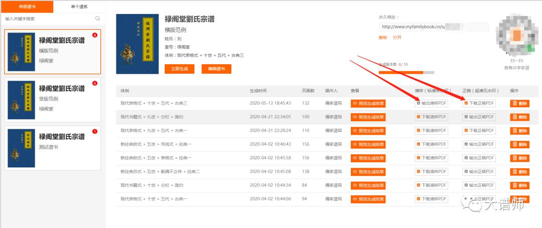Click 下载清样PDF in the 10:45:08 row
The image size is (542, 228).
(x=432, y=172)
